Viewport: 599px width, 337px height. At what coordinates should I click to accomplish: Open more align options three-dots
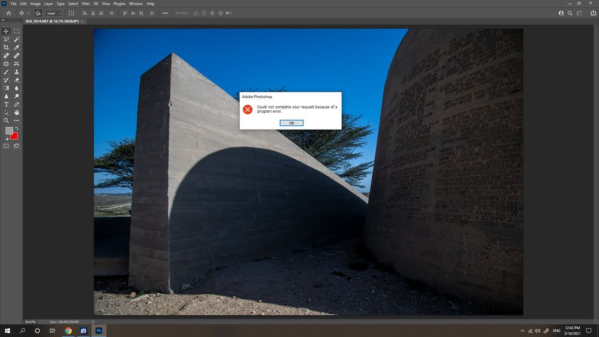point(165,13)
